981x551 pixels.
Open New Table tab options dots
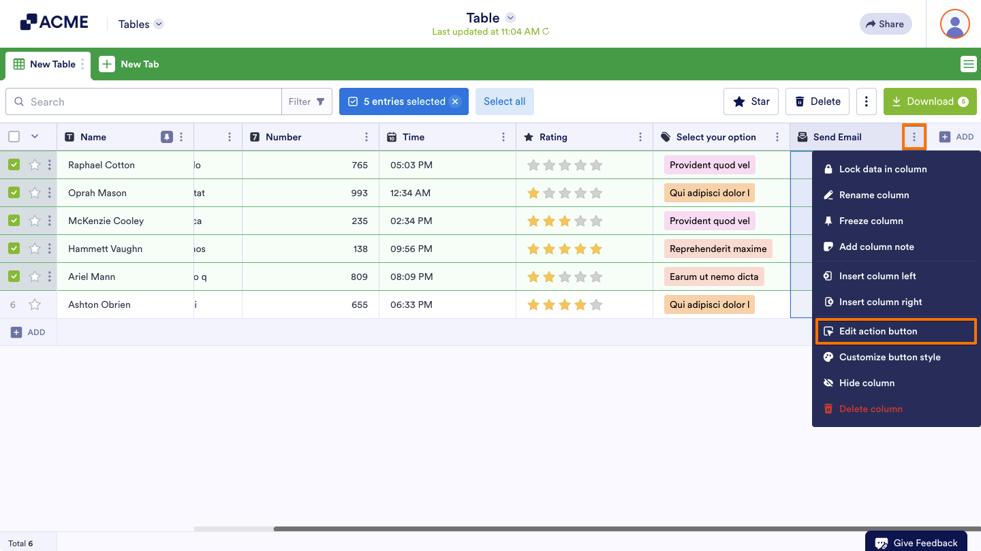(x=83, y=64)
